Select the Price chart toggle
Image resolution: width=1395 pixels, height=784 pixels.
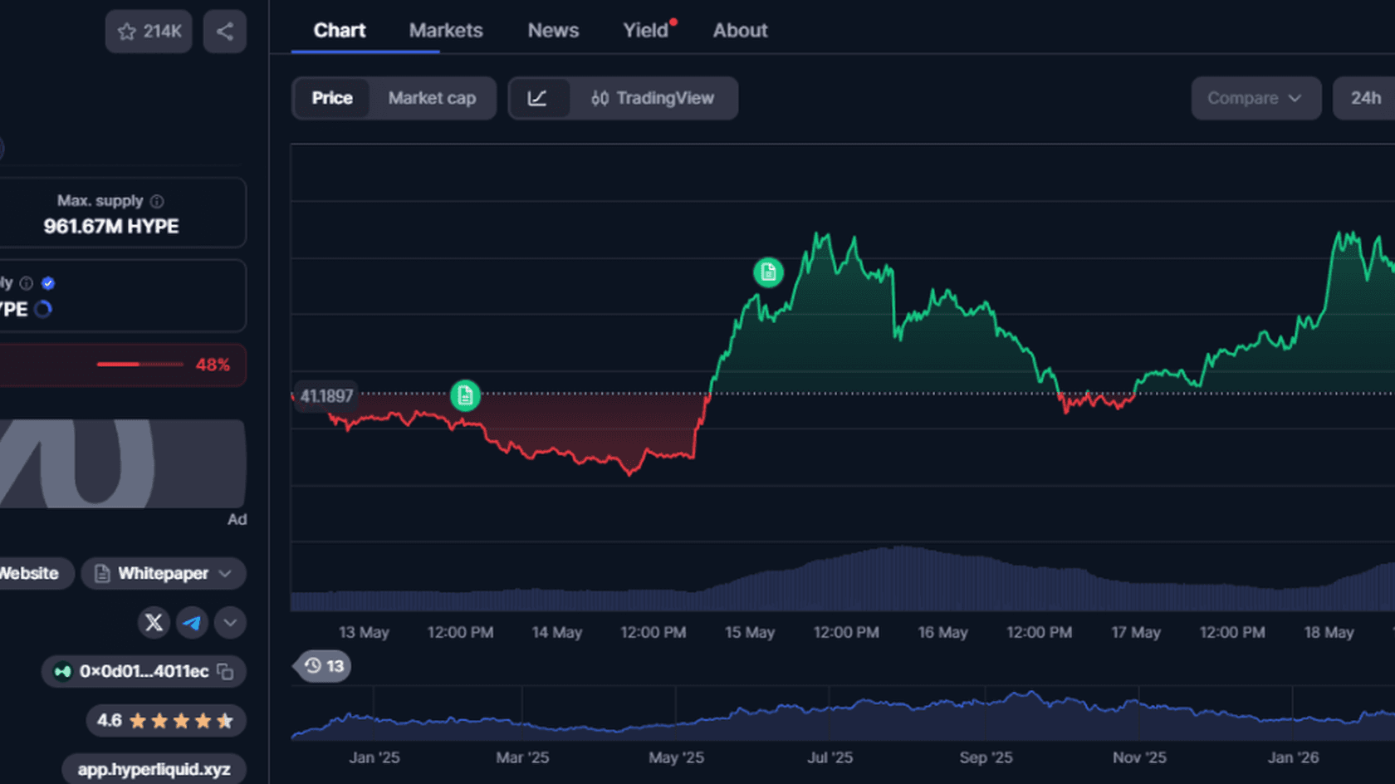point(332,98)
